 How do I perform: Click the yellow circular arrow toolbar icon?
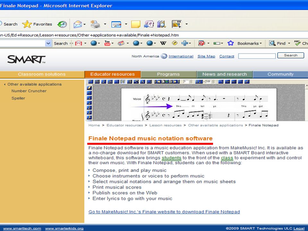175,43
